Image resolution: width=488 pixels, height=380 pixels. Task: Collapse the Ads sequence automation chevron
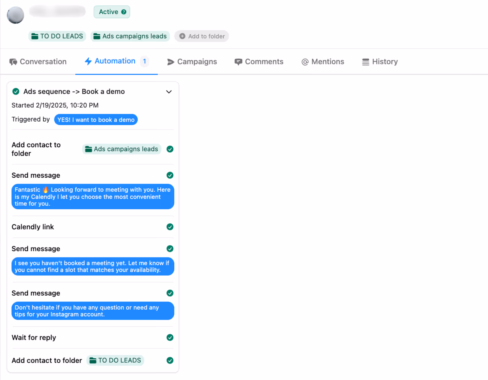click(169, 92)
